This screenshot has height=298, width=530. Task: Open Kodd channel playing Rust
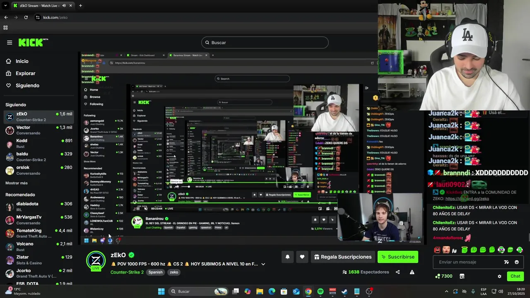(39, 144)
